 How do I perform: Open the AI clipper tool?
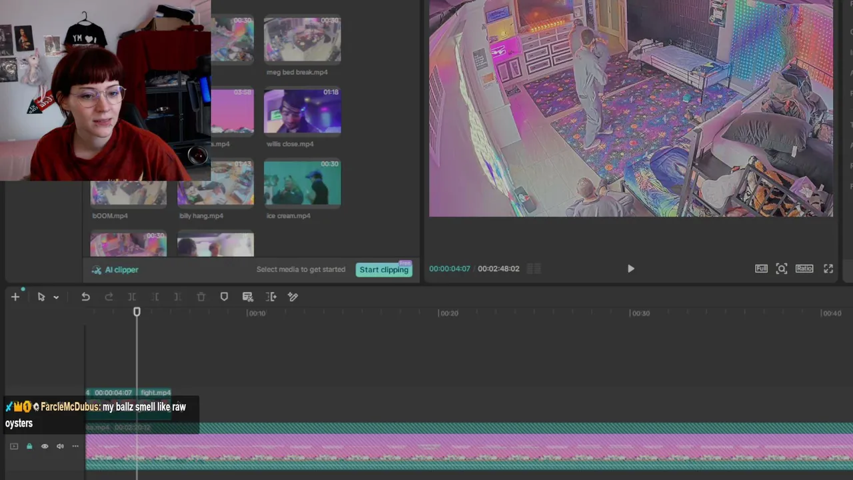pyautogui.click(x=115, y=270)
